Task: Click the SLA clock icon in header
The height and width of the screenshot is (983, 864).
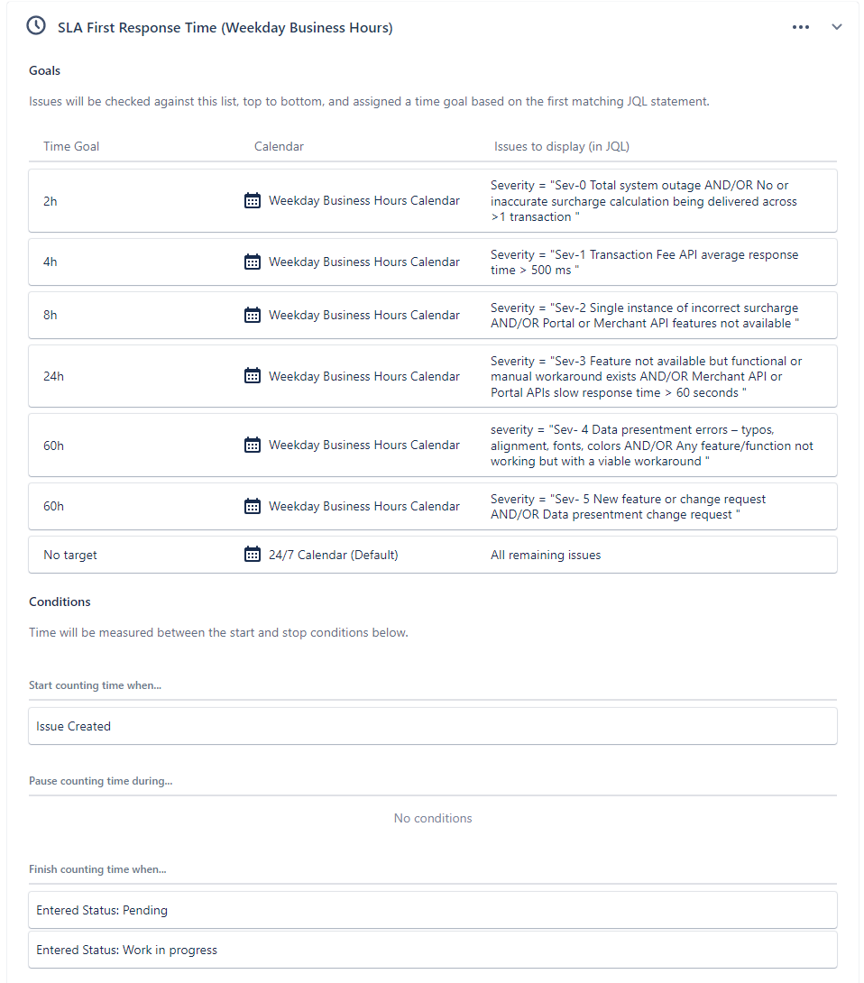Action: pyautogui.click(x=36, y=26)
